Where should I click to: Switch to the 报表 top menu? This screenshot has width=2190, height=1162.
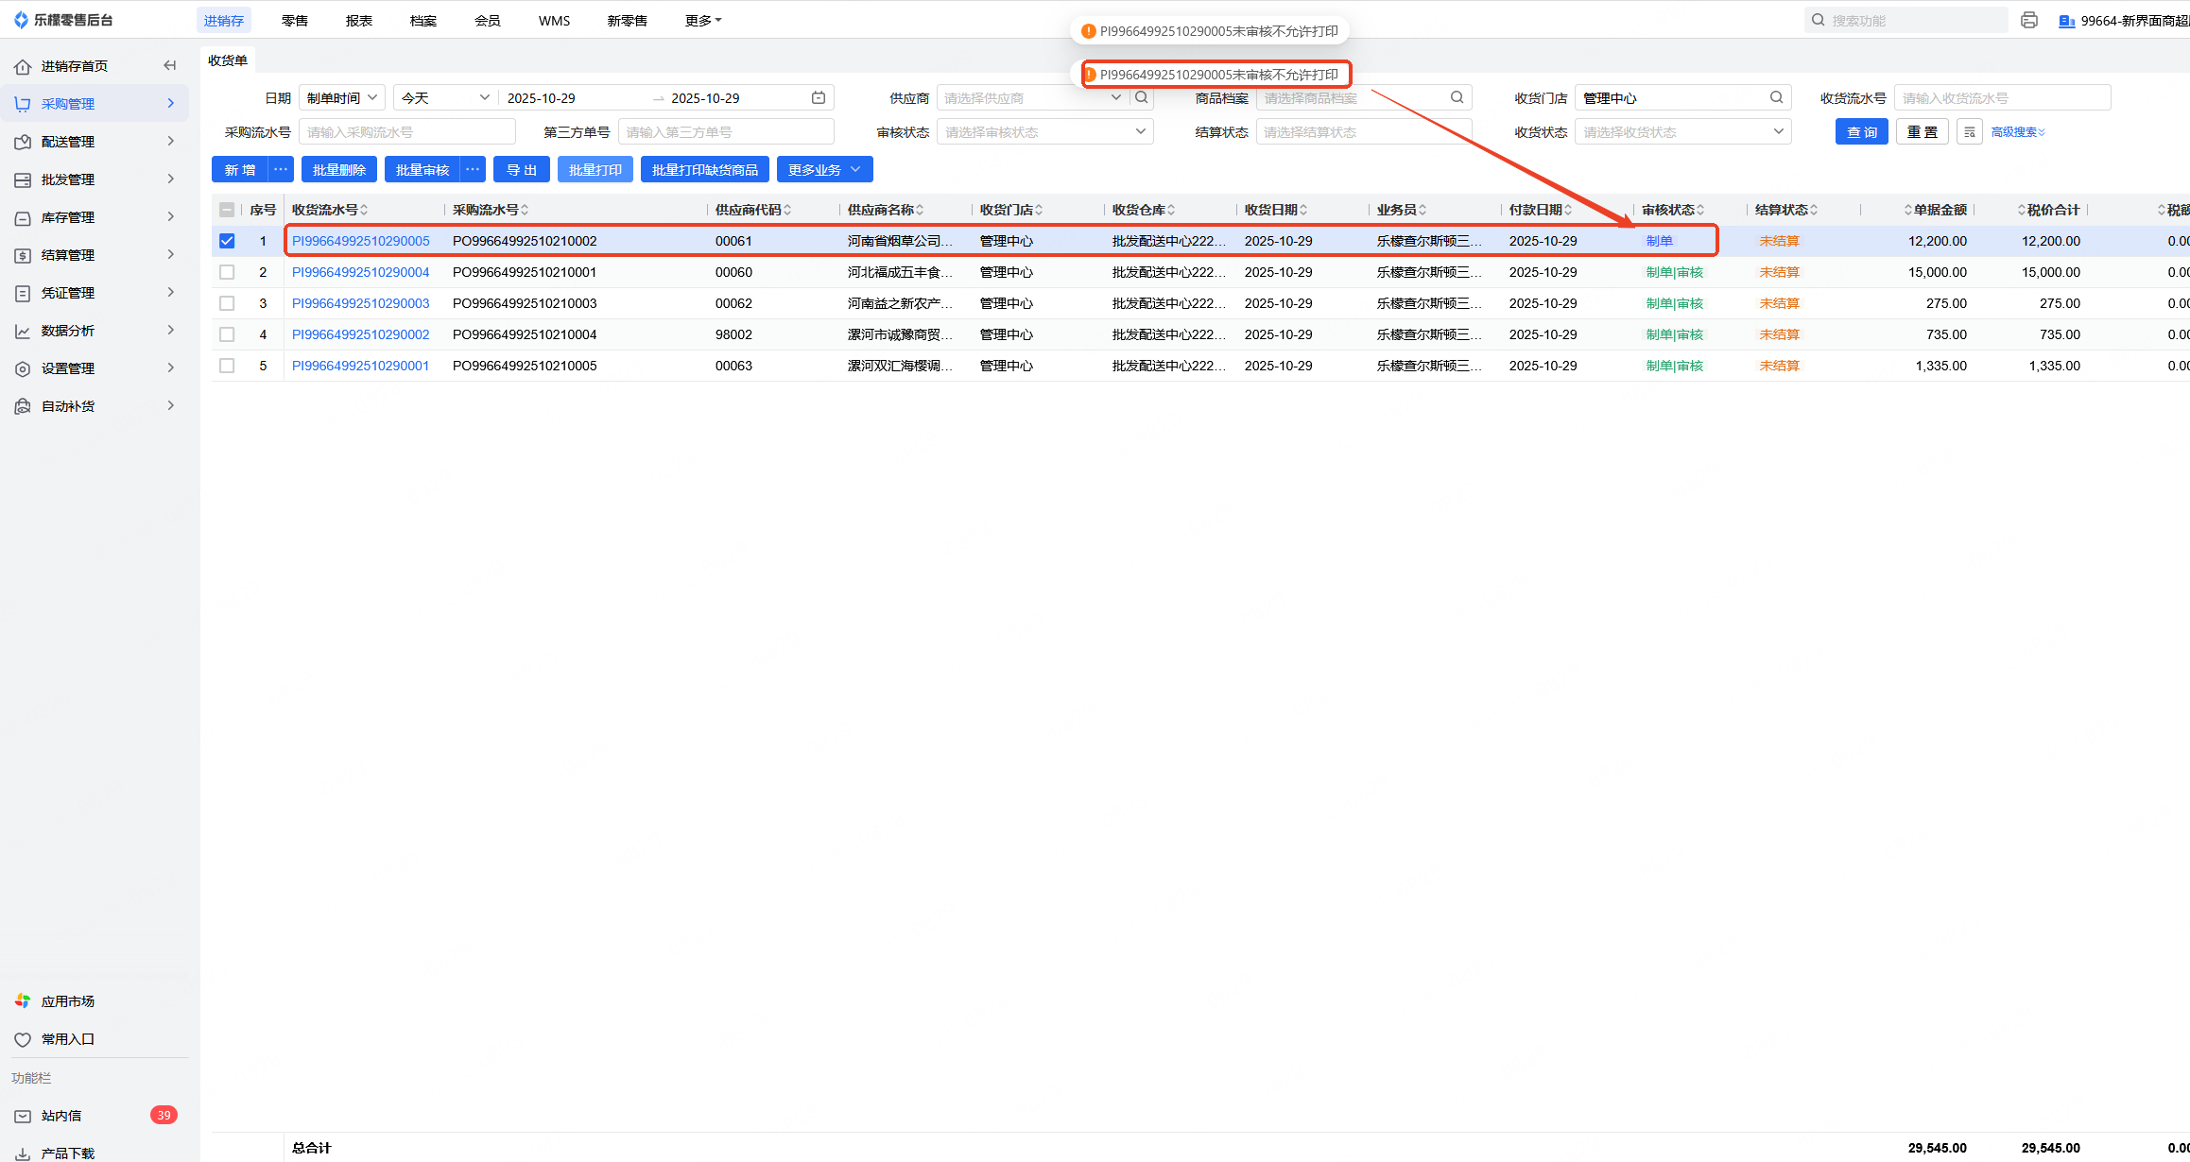(359, 21)
